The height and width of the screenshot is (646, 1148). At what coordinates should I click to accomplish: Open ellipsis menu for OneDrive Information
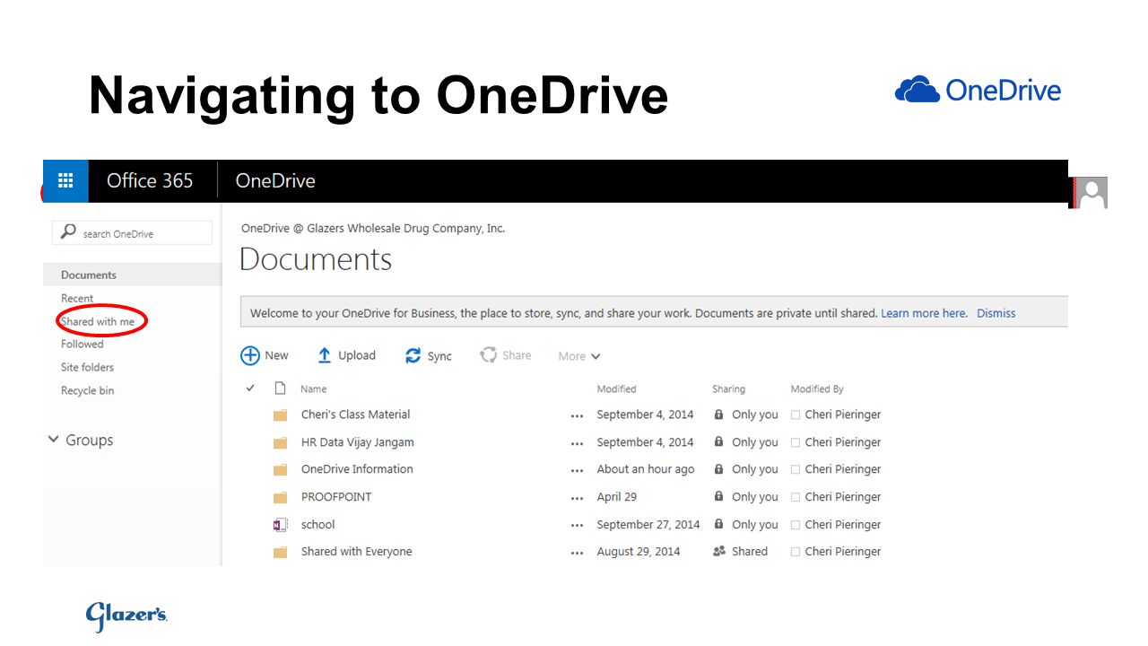point(577,471)
